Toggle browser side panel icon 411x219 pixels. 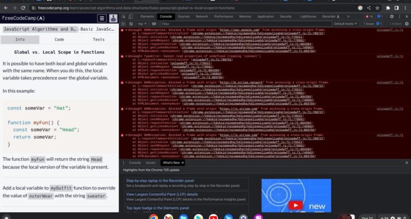[396, 8]
